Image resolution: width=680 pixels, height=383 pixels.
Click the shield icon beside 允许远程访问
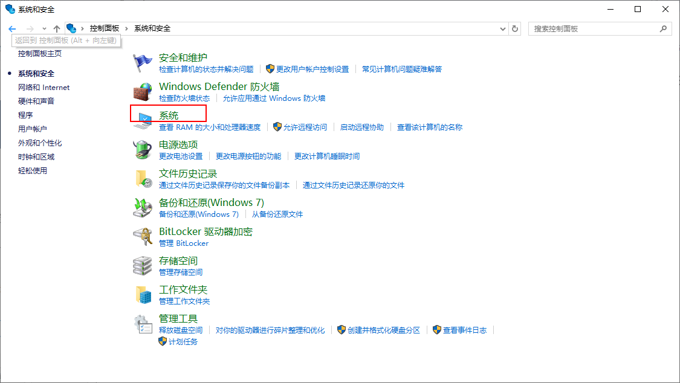click(277, 127)
